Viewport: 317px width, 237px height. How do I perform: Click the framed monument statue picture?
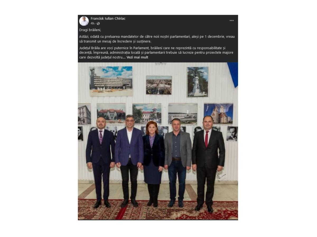[x=198, y=82]
